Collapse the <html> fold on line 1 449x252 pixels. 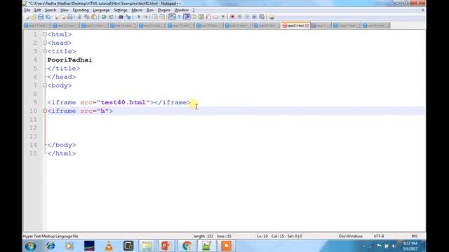click(45, 34)
